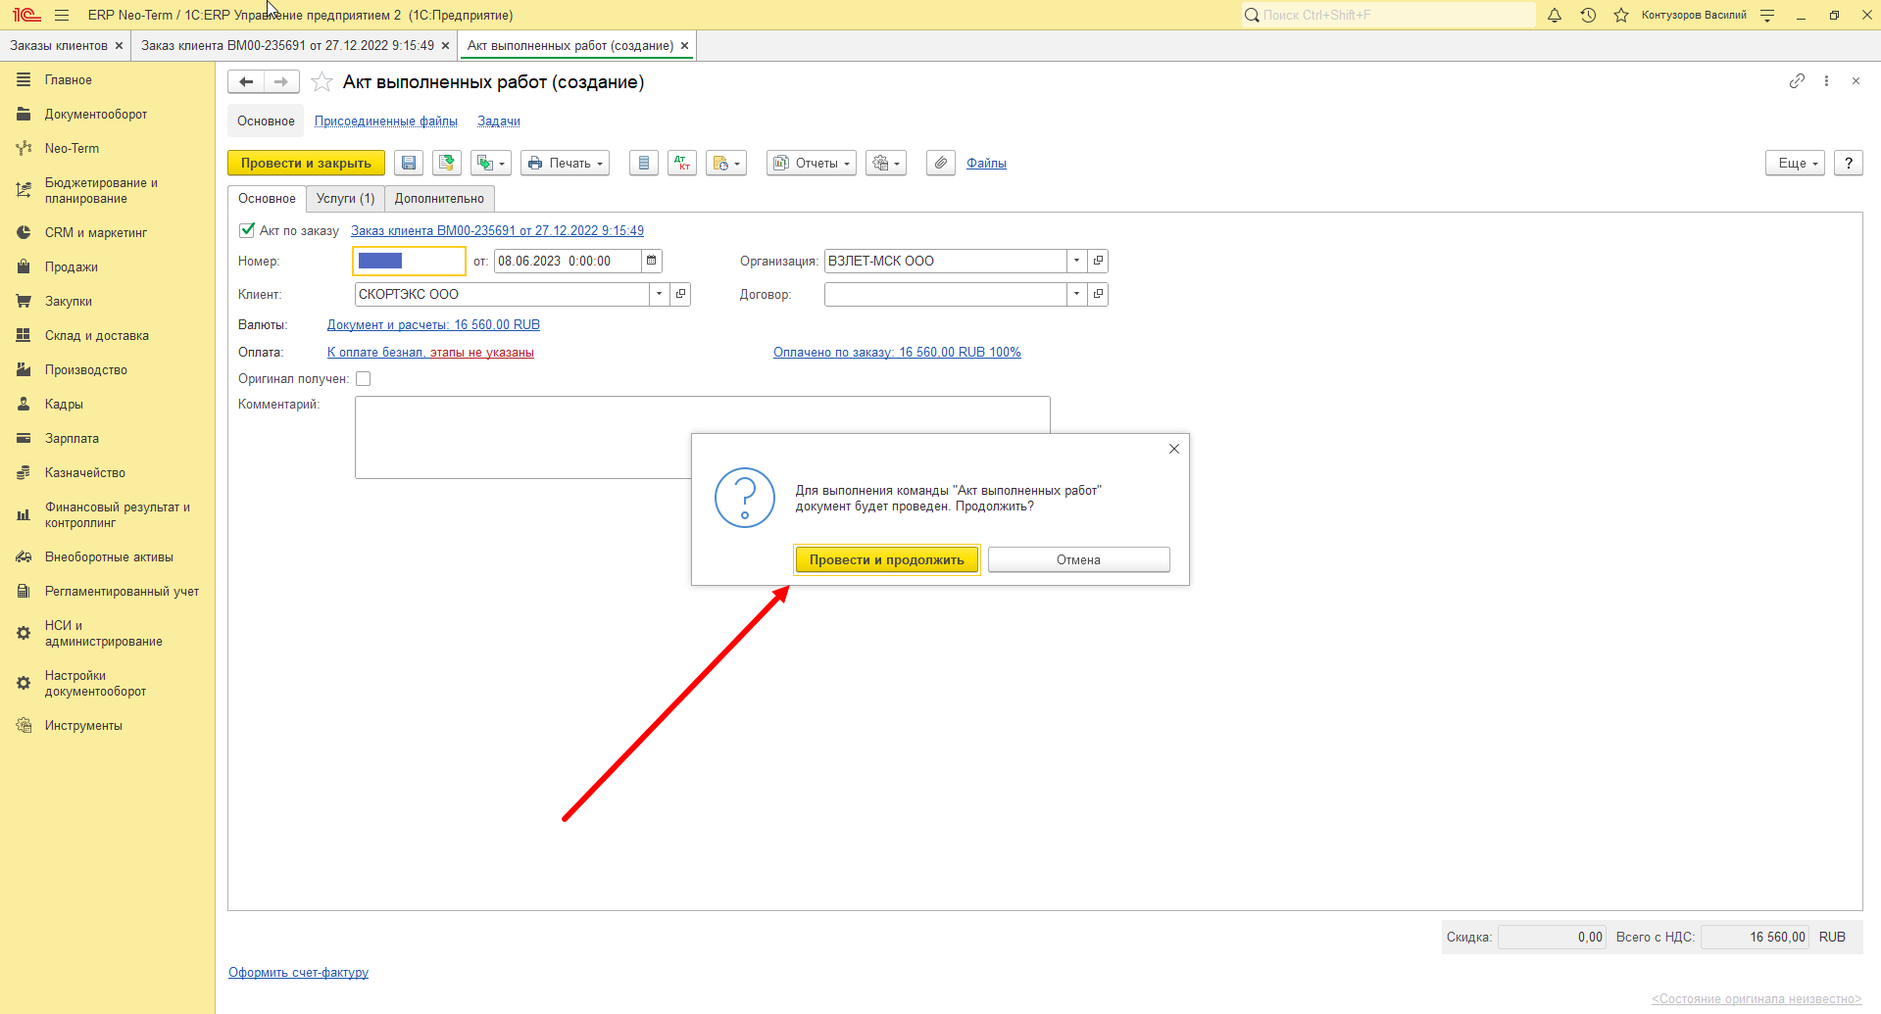
Task: Switch to the Дополнительно tab
Action: coord(439,198)
